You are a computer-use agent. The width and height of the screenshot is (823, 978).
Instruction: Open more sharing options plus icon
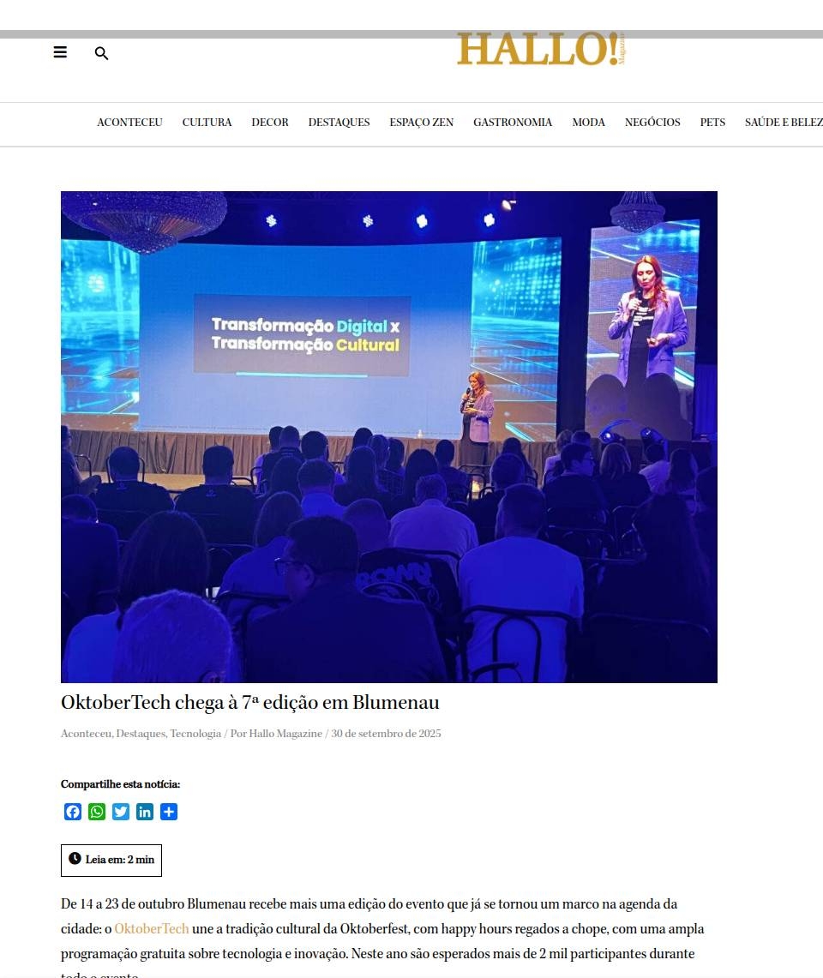(169, 812)
